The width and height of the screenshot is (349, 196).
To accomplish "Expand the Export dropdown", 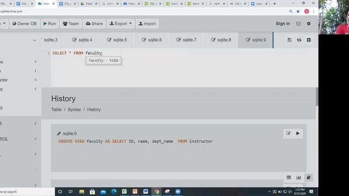I will pos(121,23).
